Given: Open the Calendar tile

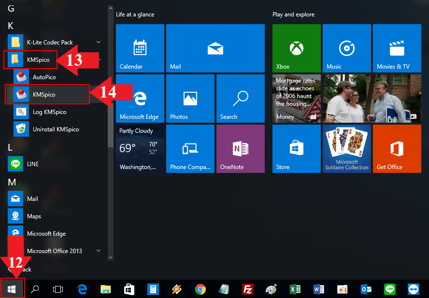Looking at the screenshot, I should coord(140,48).
